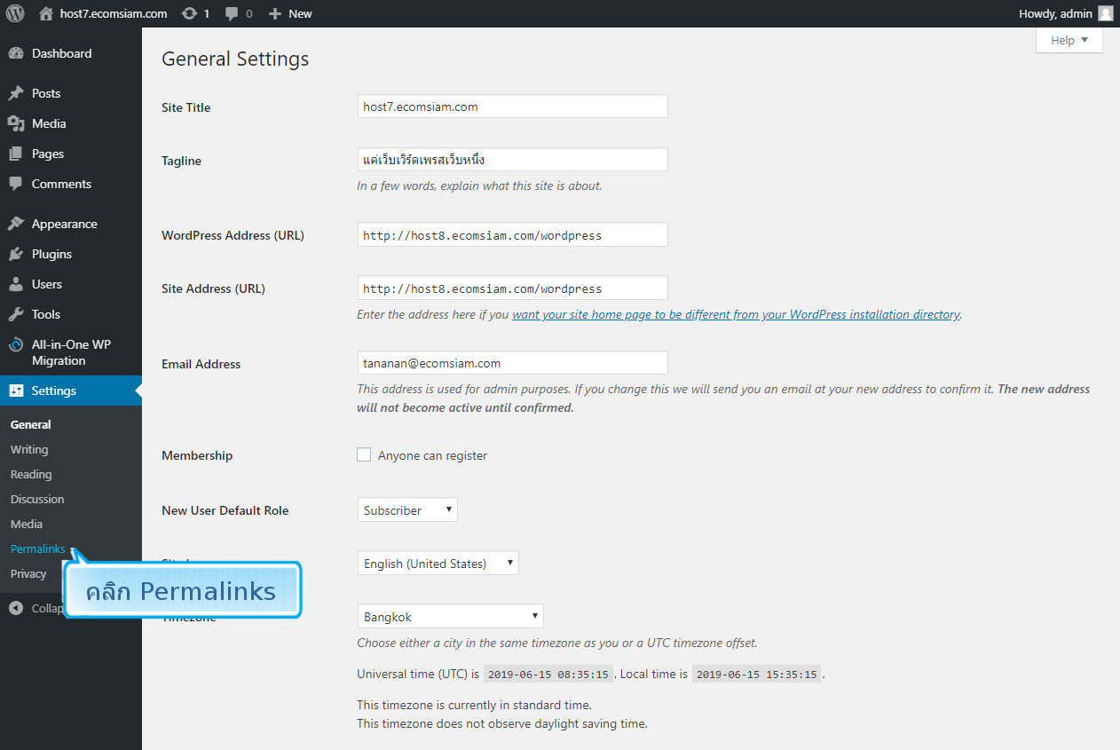Viewport: 1120px width, 750px height.
Task: Click the WordPress logo icon
Action: click(x=15, y=13)
